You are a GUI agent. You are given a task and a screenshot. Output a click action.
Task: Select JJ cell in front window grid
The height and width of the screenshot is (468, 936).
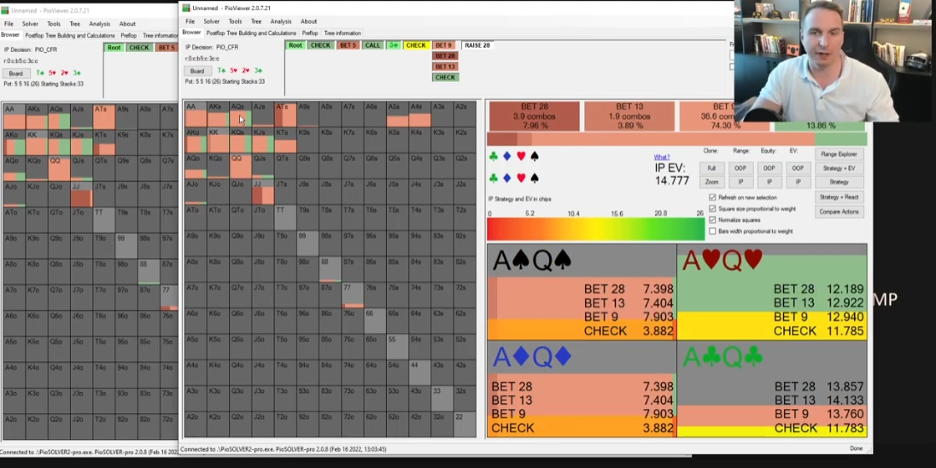pos(263,192)
